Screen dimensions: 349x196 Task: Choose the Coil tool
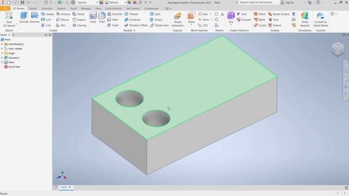46,26
